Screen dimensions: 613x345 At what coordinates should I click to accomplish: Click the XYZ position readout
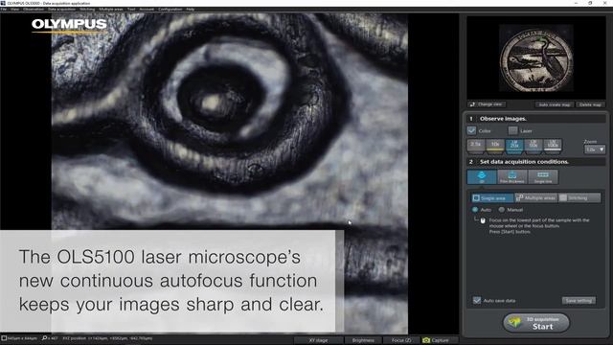coord(107,338)
